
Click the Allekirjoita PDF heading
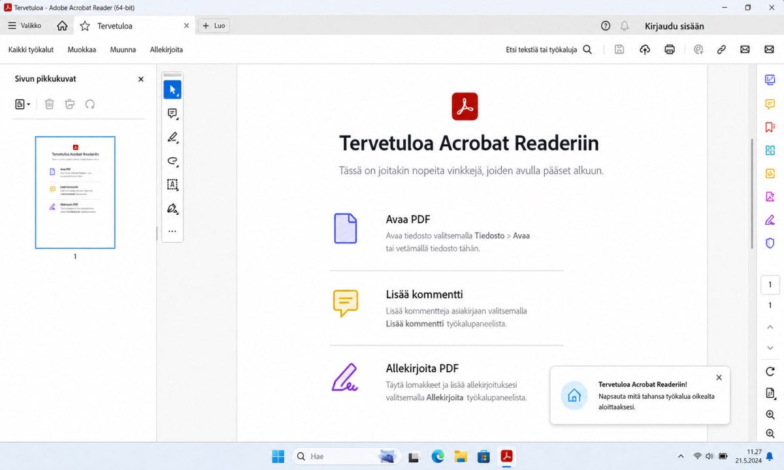[x=423, y=368]
